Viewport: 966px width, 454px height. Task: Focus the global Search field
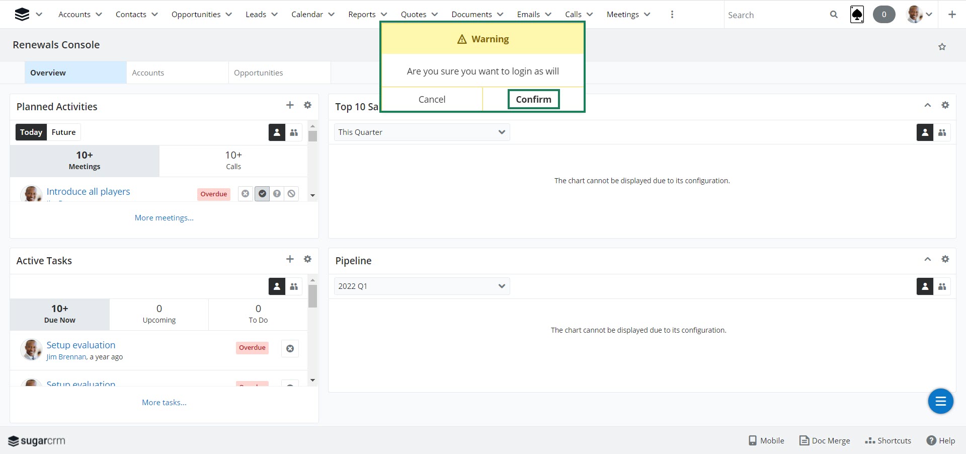pyautogui.click(x=775, y=15)
